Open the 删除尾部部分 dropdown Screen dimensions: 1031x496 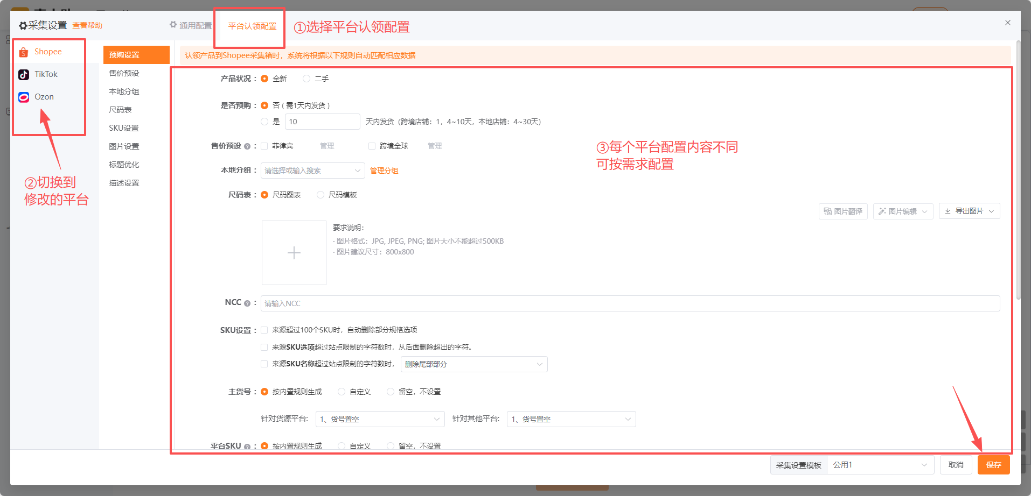click(474, 364)
